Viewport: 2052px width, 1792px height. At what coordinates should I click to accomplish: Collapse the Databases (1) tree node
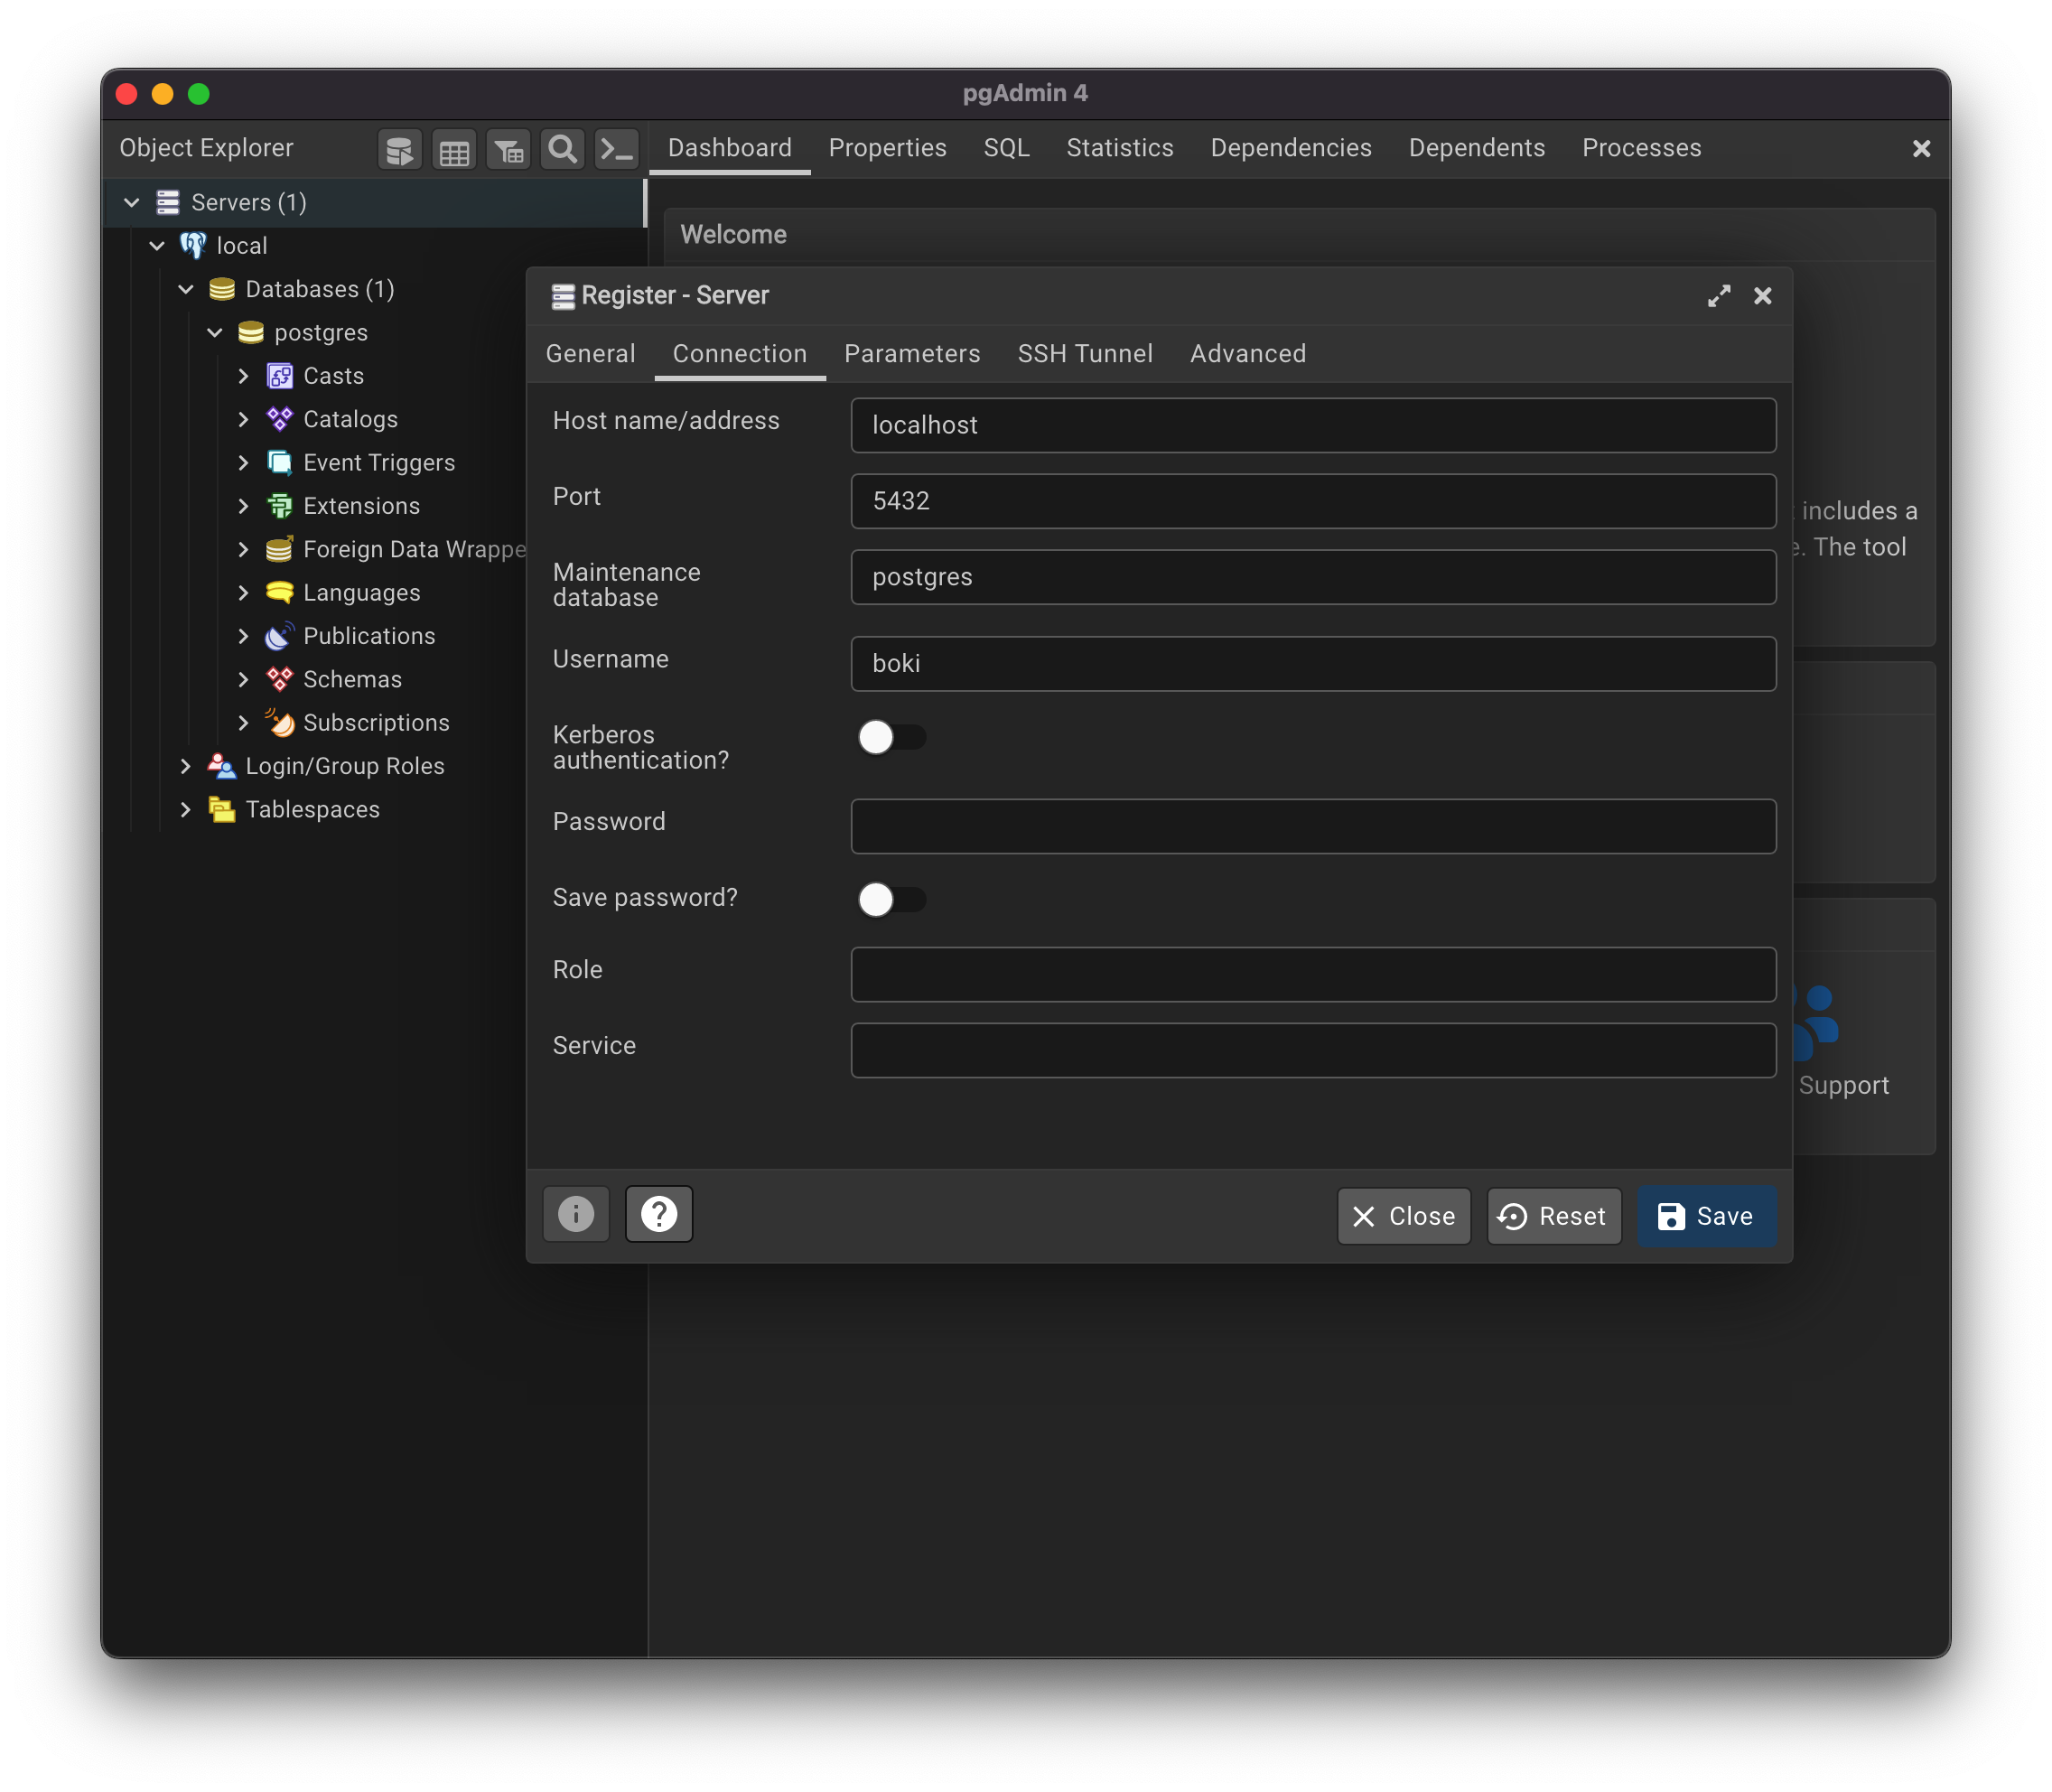point(186,290)
